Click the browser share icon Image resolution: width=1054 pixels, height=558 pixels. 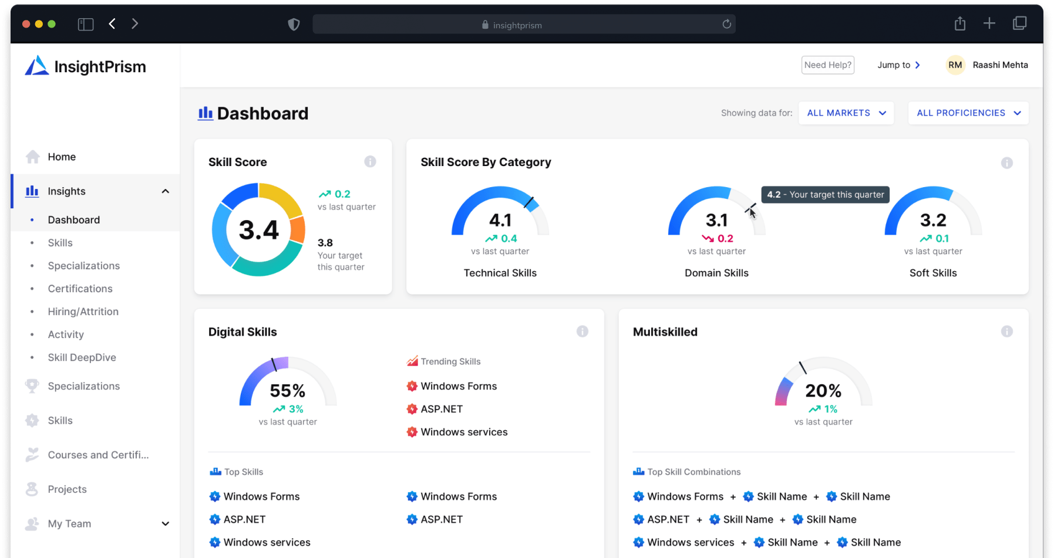960,23
